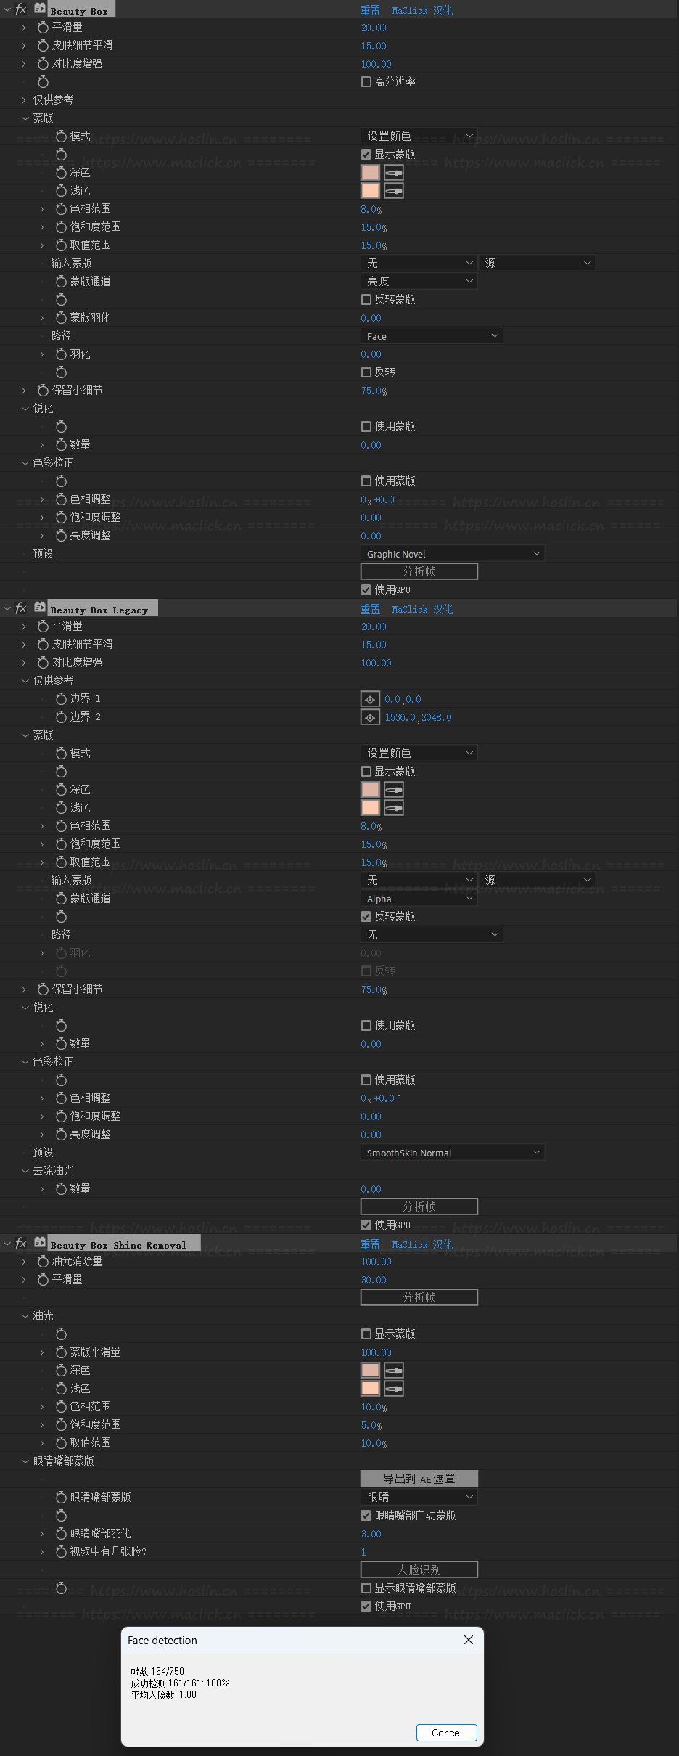Collapse the 眼睛嘴部蒙版 group

(25, 1461)
